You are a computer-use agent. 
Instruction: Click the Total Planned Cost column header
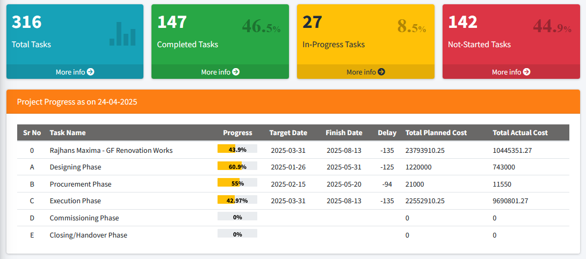436,132
